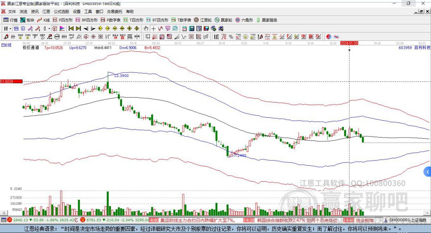Click the 集运欧线 news ticker headline
The width and height of the screenshot is (431, 233).
click(197, 220)
